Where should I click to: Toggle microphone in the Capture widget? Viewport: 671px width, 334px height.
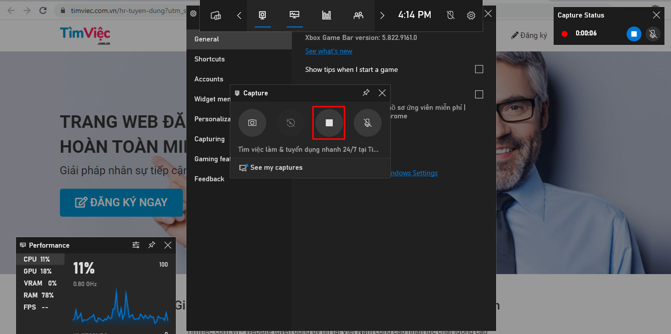[367, 123]
